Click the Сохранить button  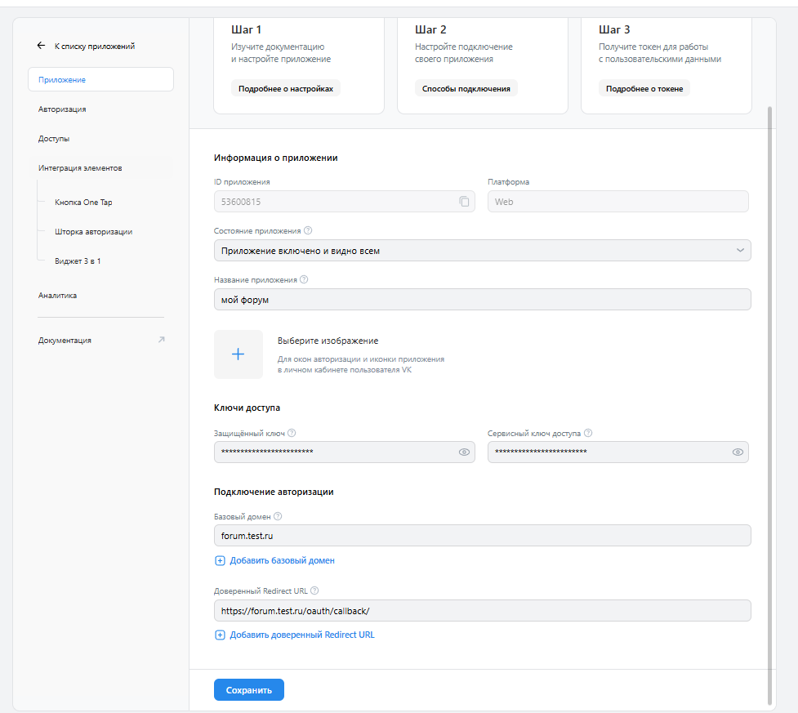pyautogui.click(x=249, y=690)
